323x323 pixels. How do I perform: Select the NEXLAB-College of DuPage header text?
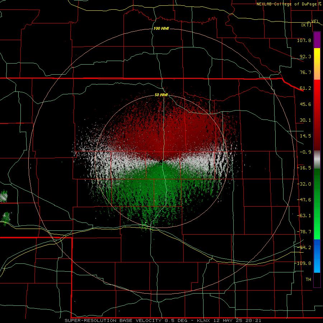click(x=286, y=4)
